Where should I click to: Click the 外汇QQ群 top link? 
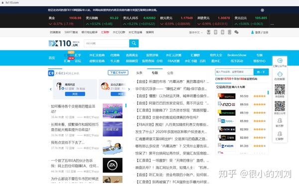(119, 32)
